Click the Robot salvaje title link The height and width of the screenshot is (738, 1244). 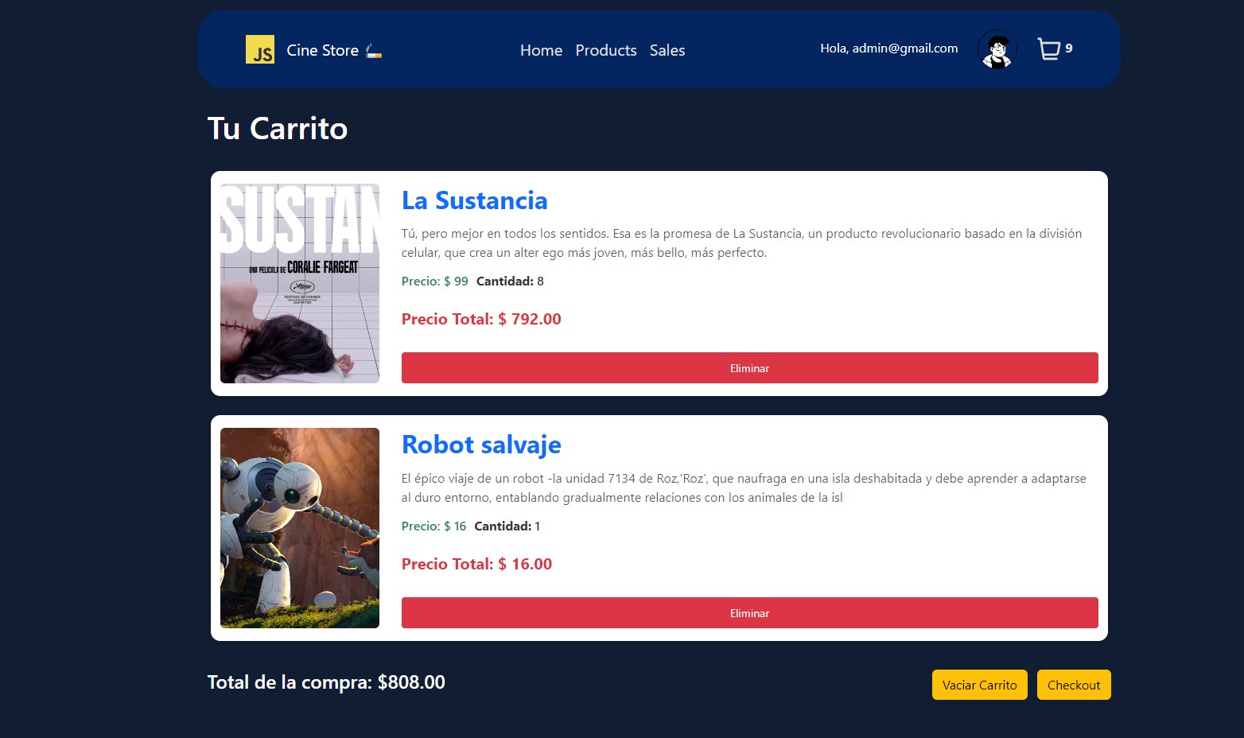pos(481,445)
